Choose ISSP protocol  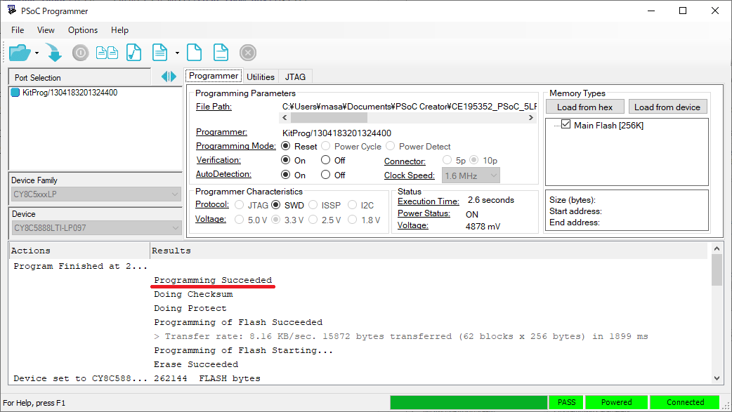point(313,205)
